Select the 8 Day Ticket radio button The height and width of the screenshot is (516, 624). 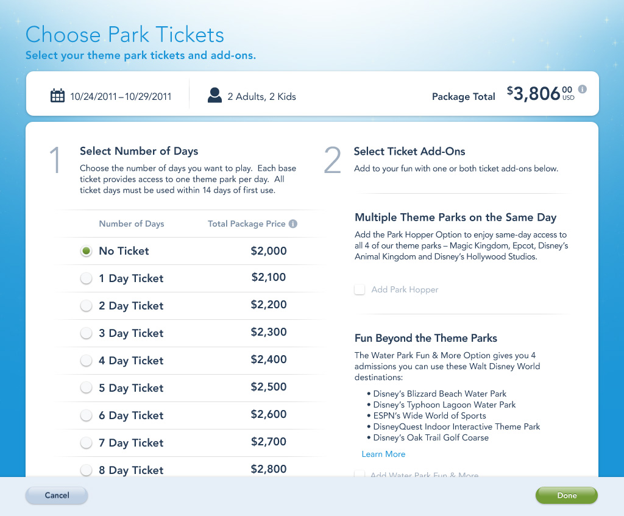click(87, 470)
